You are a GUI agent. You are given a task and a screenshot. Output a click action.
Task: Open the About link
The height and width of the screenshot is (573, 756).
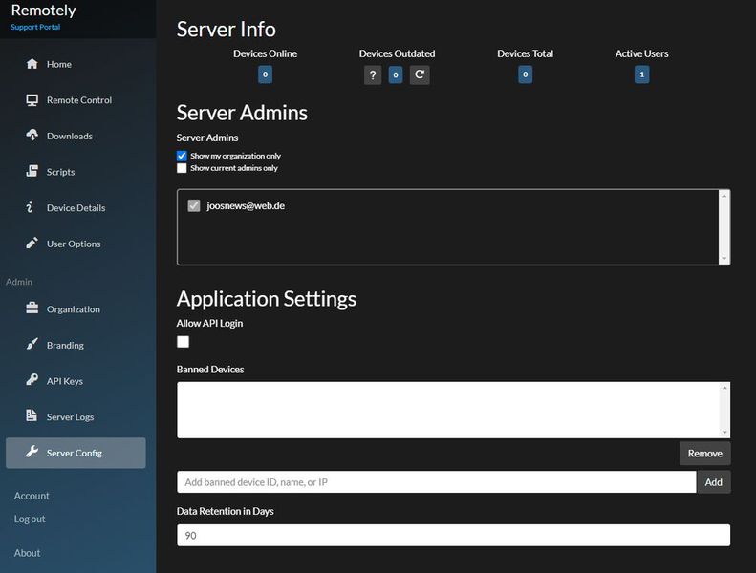point(27,553)
